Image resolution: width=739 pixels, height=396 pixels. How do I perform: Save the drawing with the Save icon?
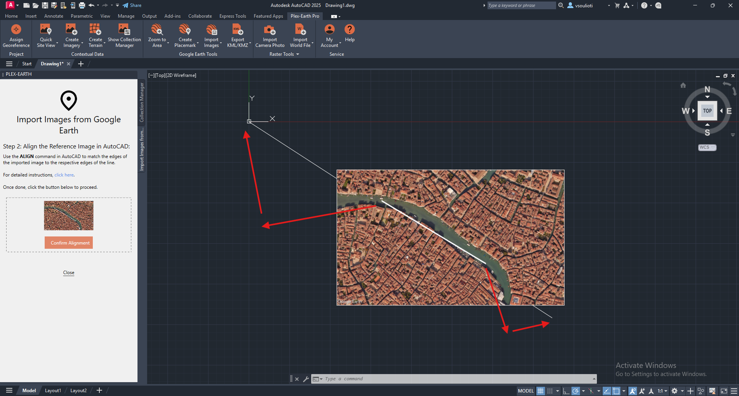pyautogui.click(x=45, y=5)
